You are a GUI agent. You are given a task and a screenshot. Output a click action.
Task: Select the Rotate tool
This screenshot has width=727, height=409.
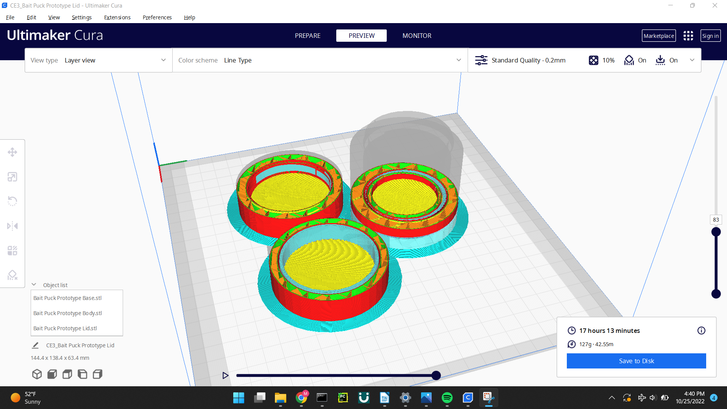tap(12, 201)
